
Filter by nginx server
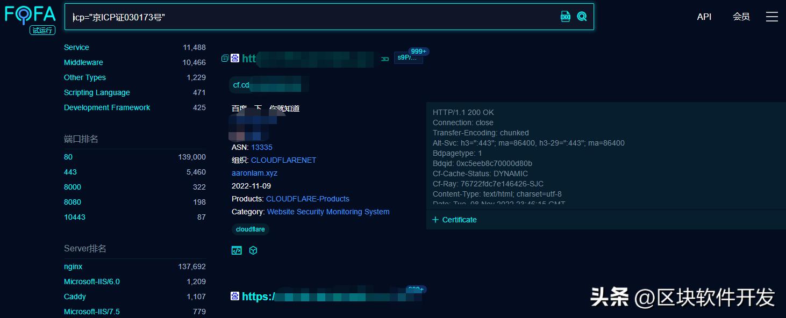coord(73,266)
